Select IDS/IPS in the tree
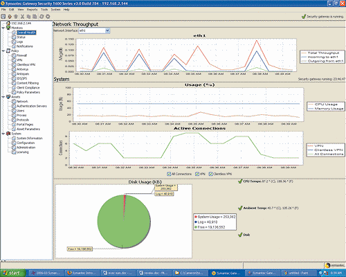 tap(22, 78)
